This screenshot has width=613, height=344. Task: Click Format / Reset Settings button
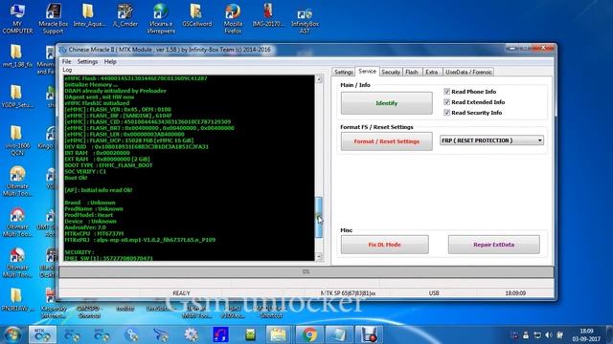click(x=387, y=141)
